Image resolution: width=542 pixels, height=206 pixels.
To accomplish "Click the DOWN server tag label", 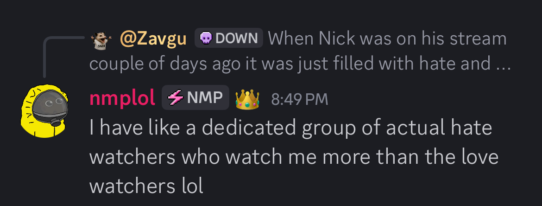I will [229, 38].
